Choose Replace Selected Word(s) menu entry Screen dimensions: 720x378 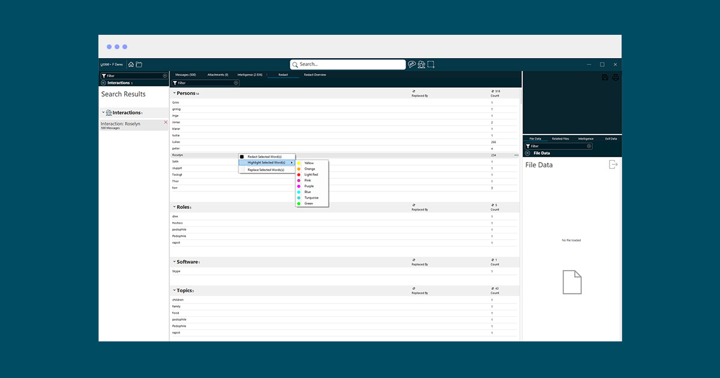266,170
